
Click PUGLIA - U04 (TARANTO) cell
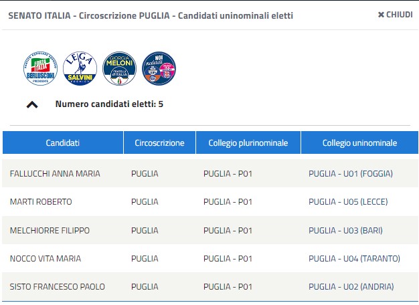coord(354,259)
